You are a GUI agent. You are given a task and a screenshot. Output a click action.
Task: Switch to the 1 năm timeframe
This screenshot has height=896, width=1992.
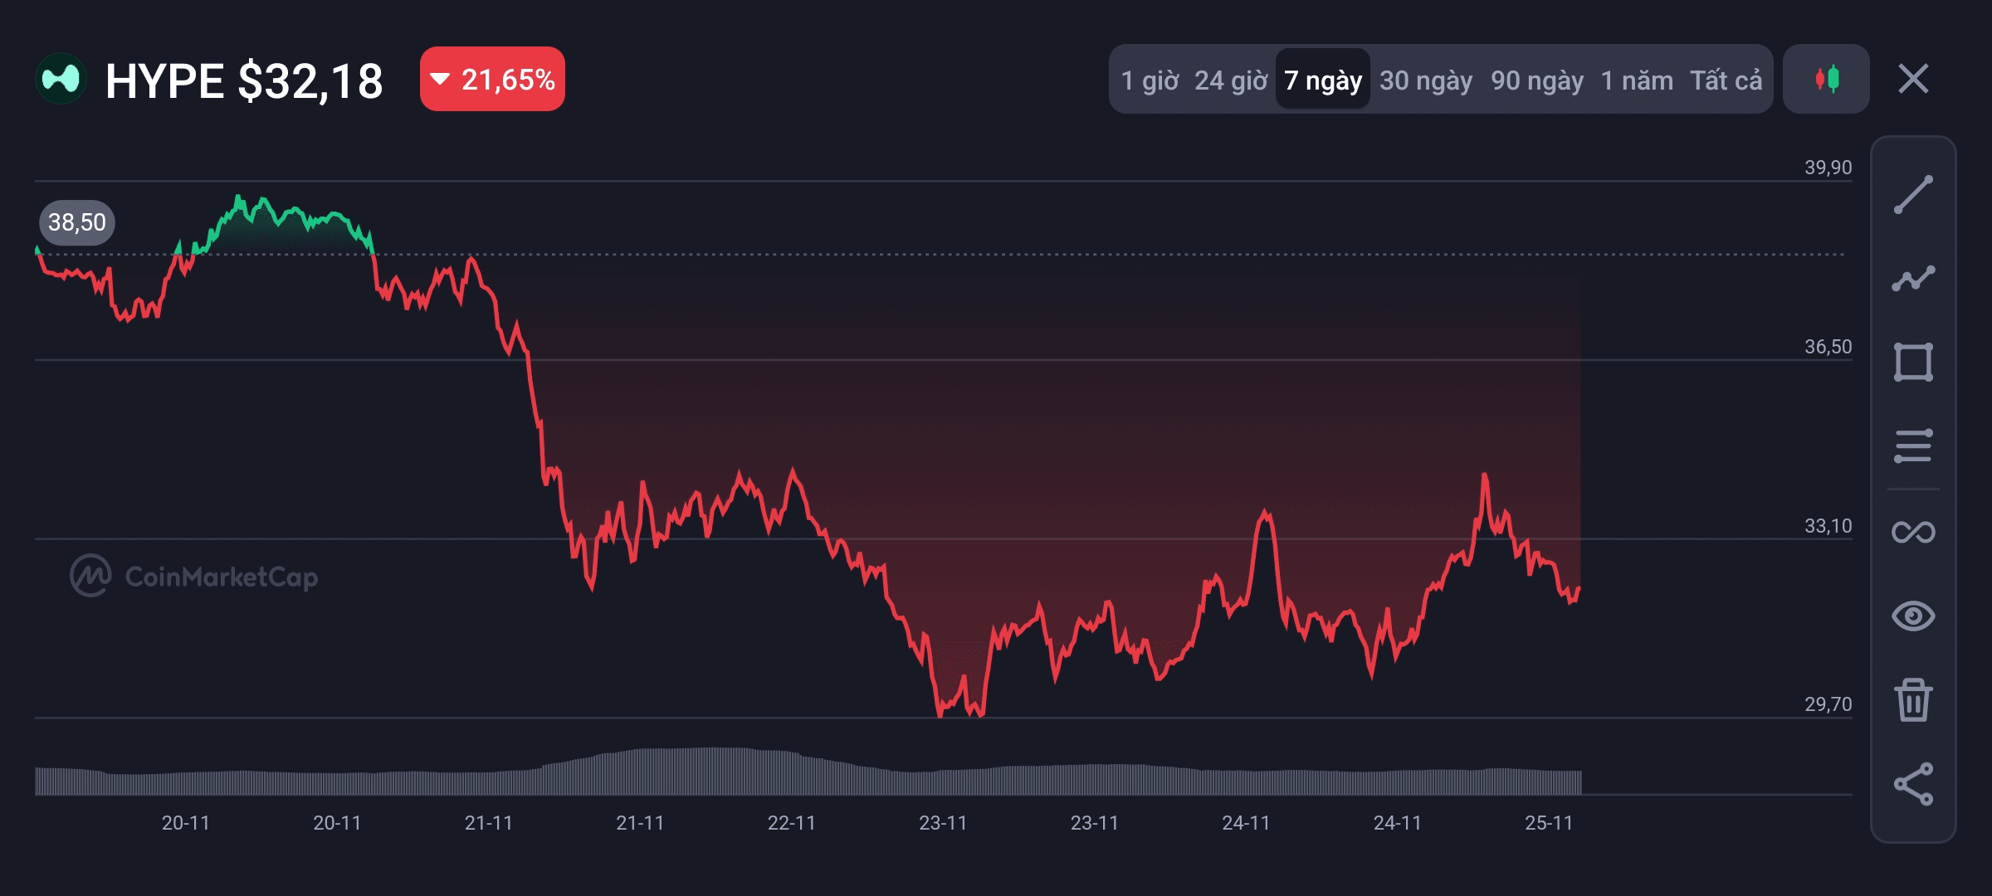click(x=1637, y=80)
